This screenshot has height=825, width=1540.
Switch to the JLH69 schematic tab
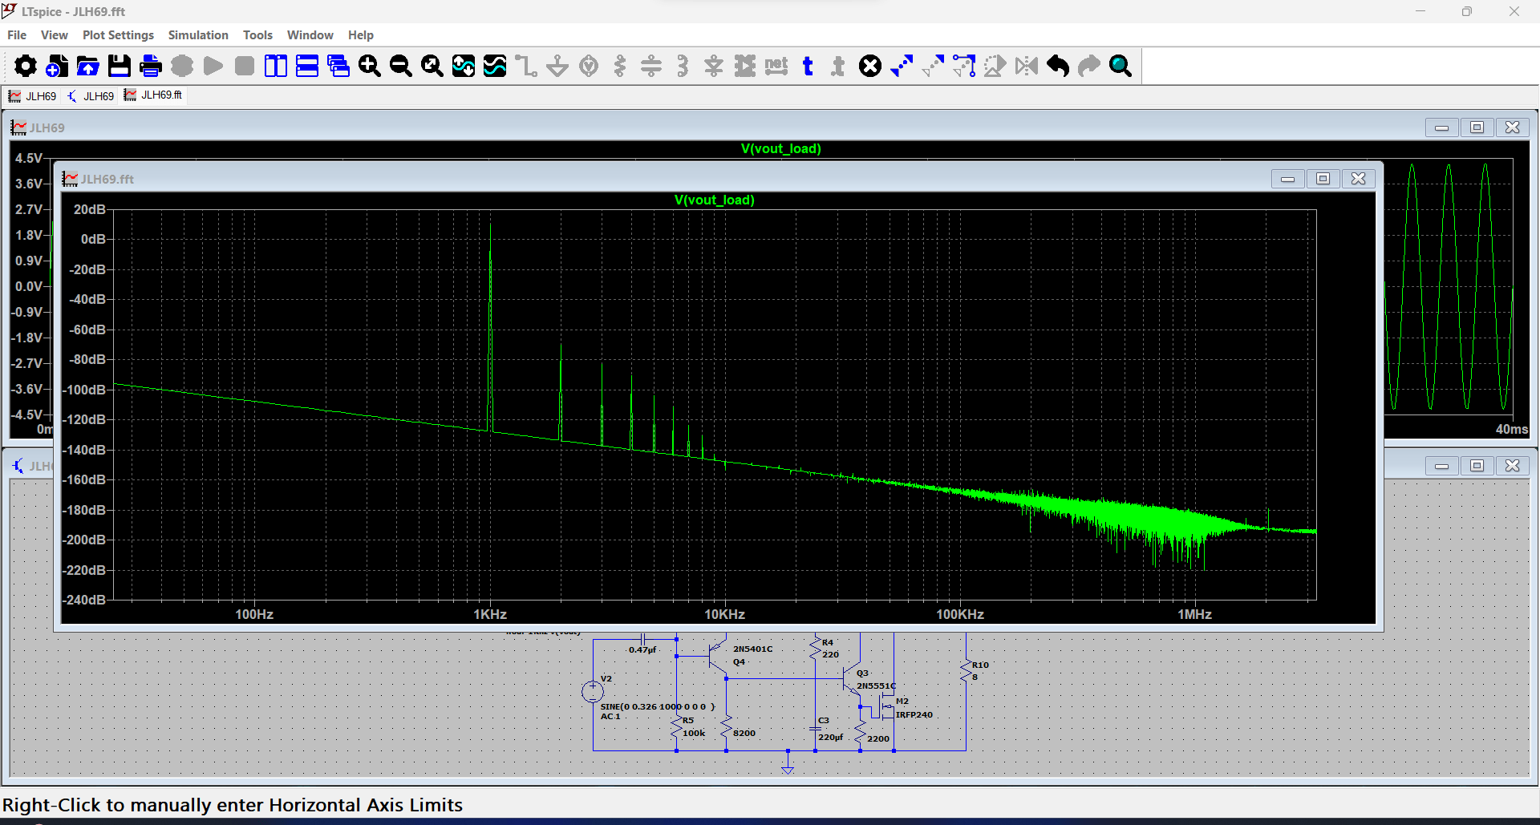pos(91,96)
